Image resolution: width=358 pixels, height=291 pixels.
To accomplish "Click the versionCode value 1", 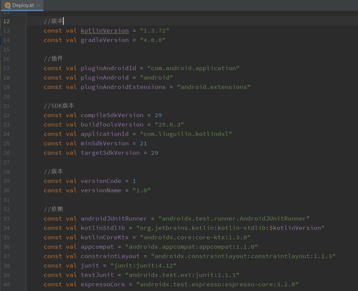I will click(134, 181).
